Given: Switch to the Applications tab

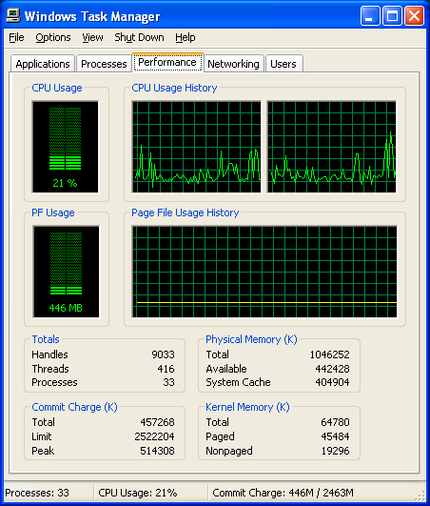Looking at the screenshot, I should [43, 64].
